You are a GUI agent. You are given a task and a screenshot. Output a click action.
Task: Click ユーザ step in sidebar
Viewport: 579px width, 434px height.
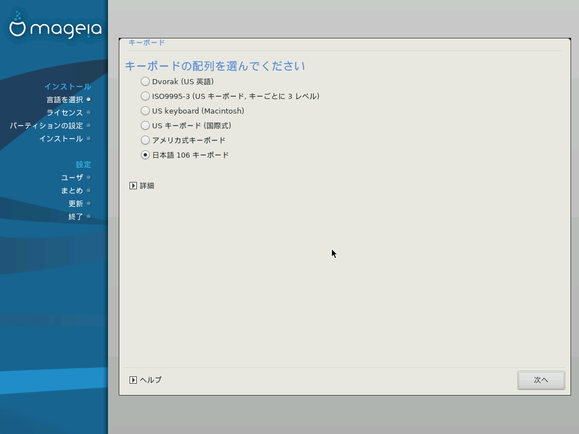tap(72, 177)
